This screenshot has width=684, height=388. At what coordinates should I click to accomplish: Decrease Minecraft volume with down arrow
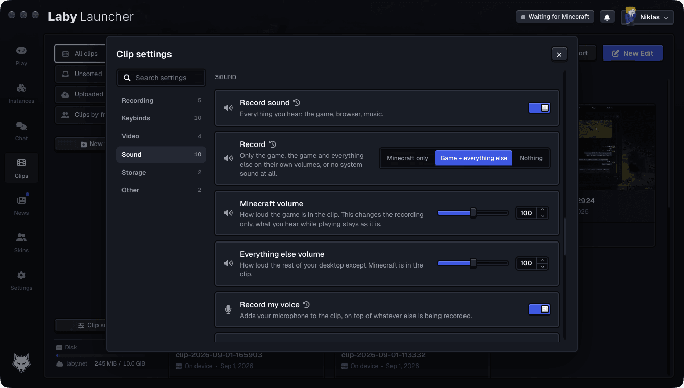(543, 216)
